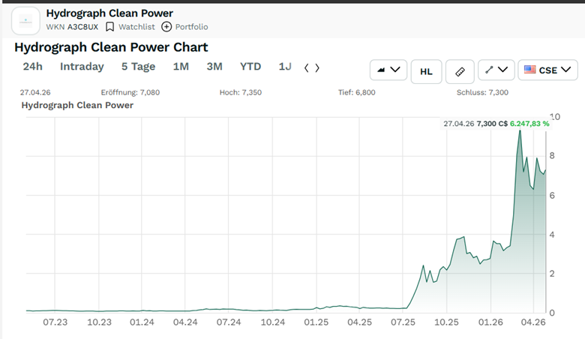The image size is (585, 339).
Task: Click the chart peak near 04.26
Action: [520, 131]
